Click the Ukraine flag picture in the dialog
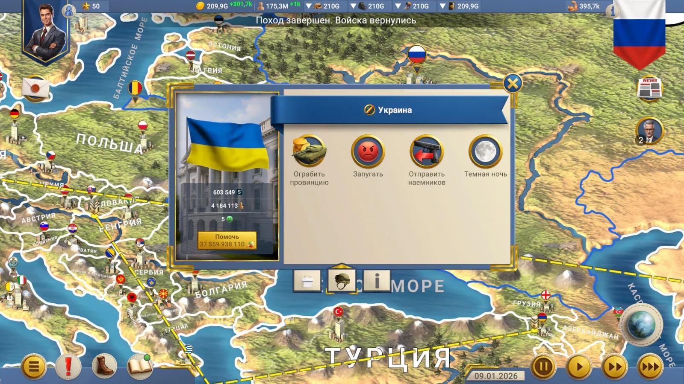 click(228, 145)
